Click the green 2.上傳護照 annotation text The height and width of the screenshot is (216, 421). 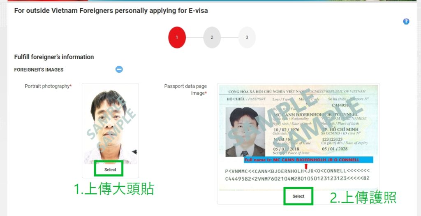point(363,198)
